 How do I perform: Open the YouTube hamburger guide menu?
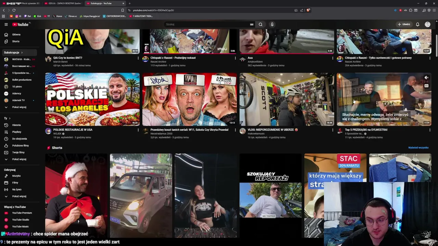pyautogui.click(x=6, y=24)
